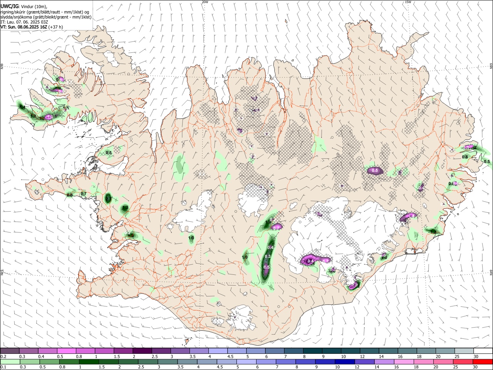Pick the pale green 0.1–0.3 rain legend swatch
Image resolution: width=493 pixels, height=370 pixels.
(x=10, y=362)
